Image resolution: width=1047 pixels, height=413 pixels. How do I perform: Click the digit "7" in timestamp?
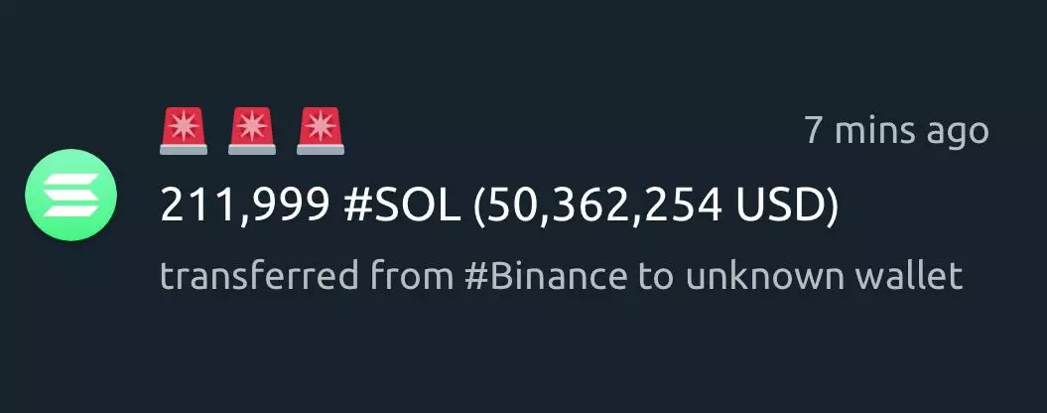pyautogui.click(x=814, y=130)
